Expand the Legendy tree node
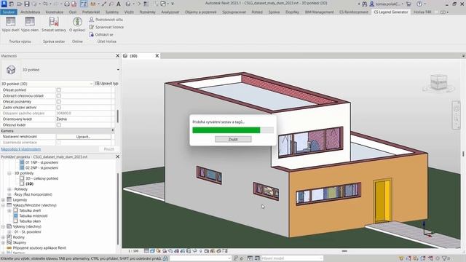 [3, 200]
